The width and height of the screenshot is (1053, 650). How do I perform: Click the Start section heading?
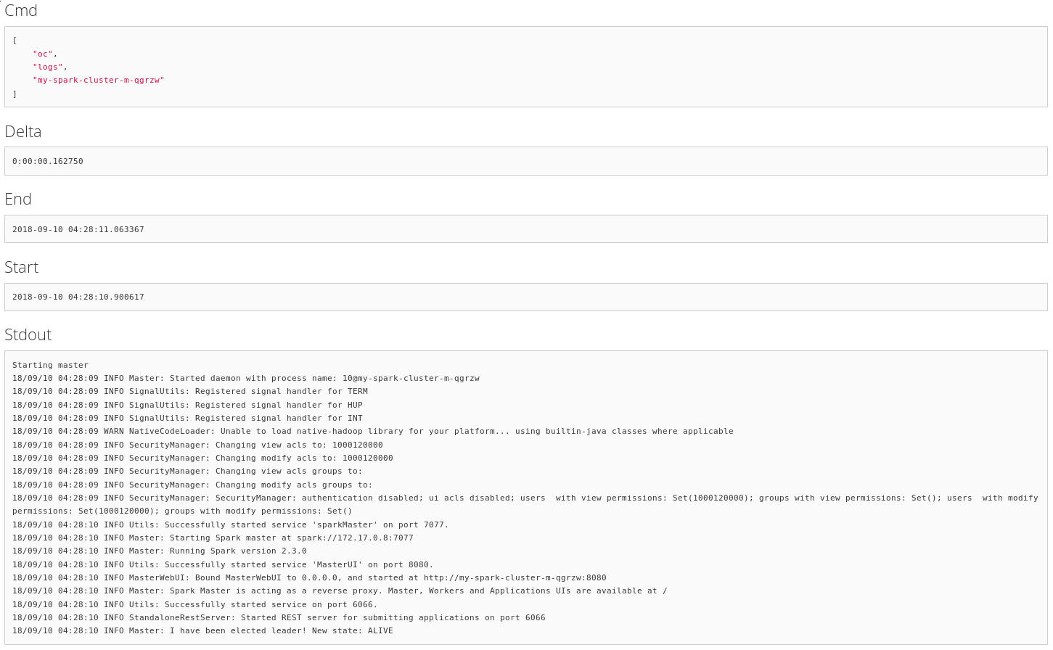pos(22,268)
